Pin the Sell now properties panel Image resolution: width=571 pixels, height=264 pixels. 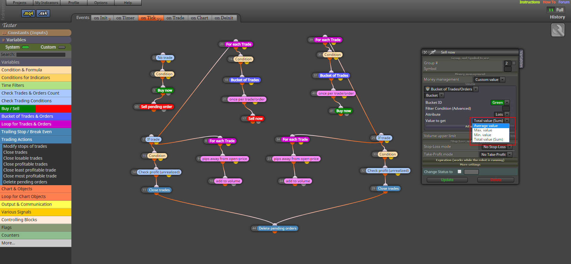(433, 52)
